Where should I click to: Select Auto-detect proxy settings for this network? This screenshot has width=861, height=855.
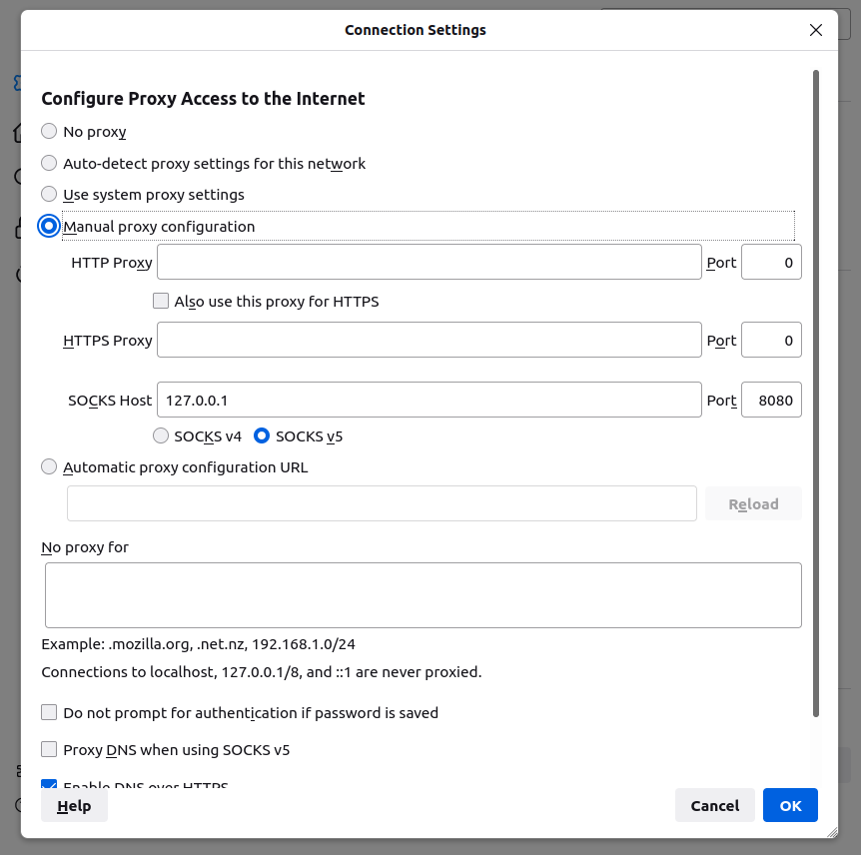click(x=49, y=163)
